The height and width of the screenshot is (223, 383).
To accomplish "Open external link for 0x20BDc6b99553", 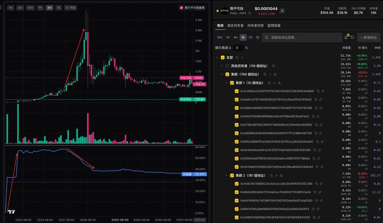I will 321,108.
